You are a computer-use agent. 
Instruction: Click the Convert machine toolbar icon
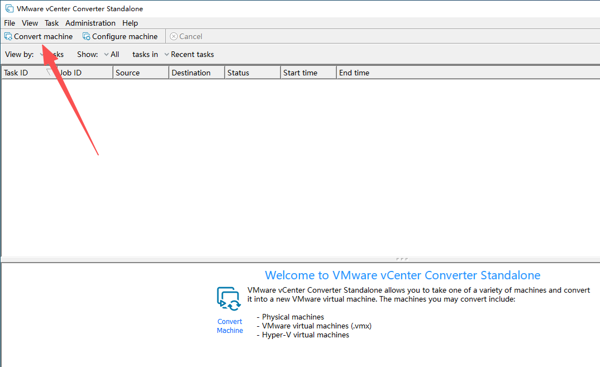pyautogui.click(x=8, y=36)
